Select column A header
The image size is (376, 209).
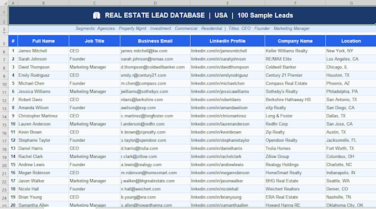13,3
